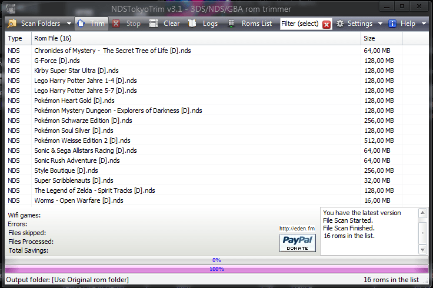The width and height of the screenshot is (433, 288).
Task: Sort by the Type column header
Action: 18,38
